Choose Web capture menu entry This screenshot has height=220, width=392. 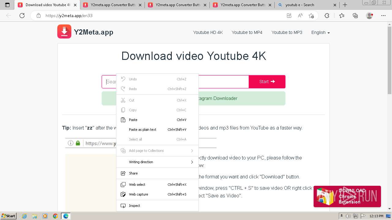pos(157,194)
